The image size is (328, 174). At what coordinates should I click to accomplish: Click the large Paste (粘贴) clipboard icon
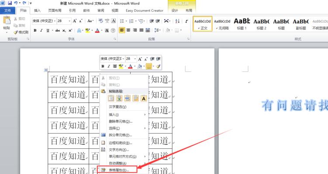coord(7,20)
